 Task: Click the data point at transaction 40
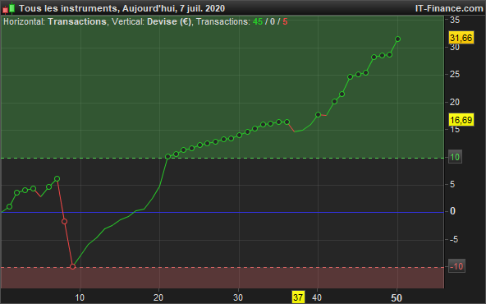[318, 114]
